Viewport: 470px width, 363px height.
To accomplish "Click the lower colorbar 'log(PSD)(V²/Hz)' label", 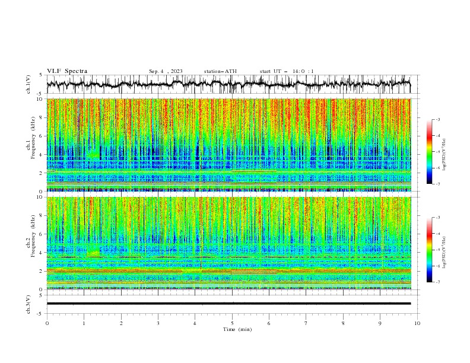I will 444,253.
